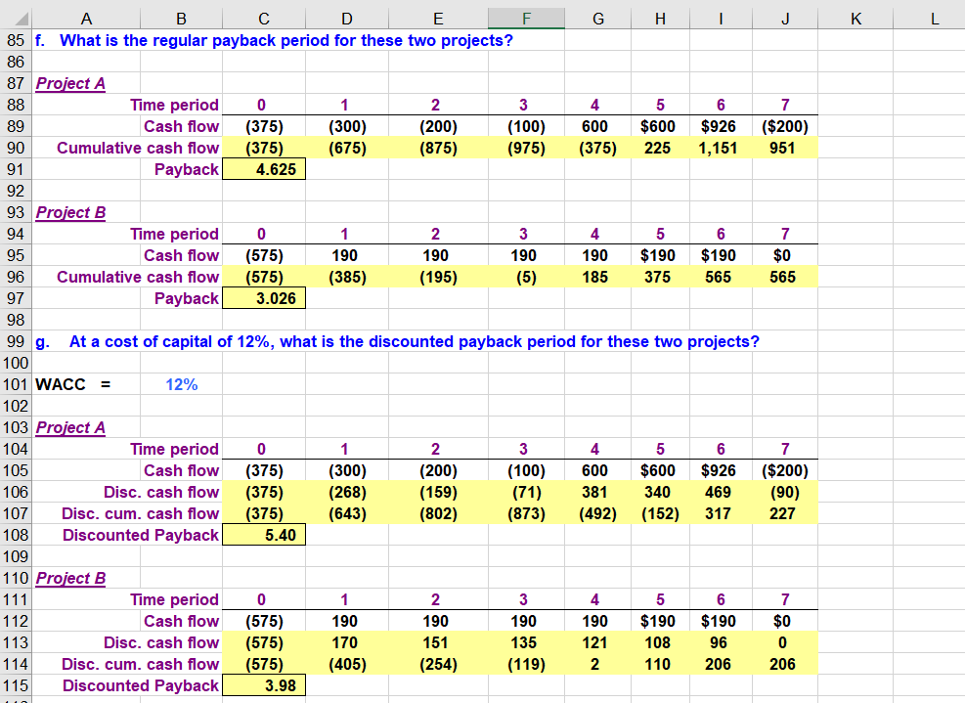This screenshot has width=965, height=703.
Task: Click cumulative cash flow value (975)
Action: 526,149
